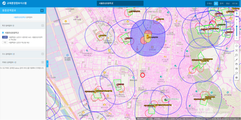Viewport: 241px width, 120px height.
Task: Collapse the left panel with arrow handle
Action: pos(47,64)
